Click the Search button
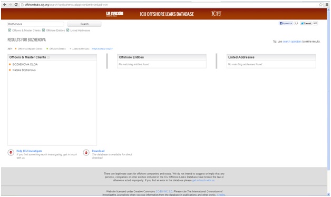The image size is (331, 197). 84,24
